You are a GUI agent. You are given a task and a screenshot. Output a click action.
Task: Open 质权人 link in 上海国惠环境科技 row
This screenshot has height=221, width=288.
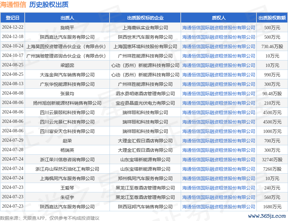(x=218, y=46)
